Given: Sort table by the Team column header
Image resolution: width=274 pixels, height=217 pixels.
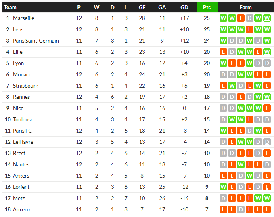Looking at the screenshot, I should (x=10, y=7).
